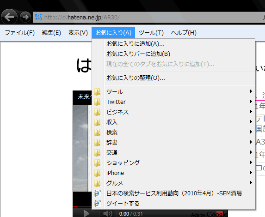Click folder icon beside グルメ
The image size is (265, 217).
pos(97,183)
